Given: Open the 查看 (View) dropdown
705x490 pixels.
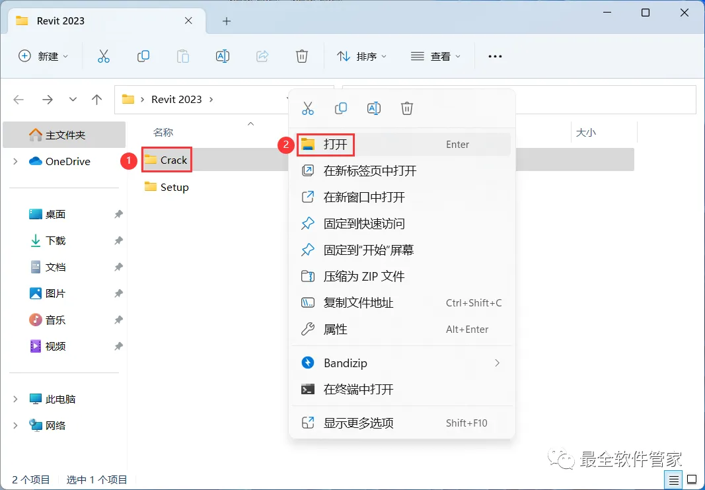Looking at the screenshot, I should (435, 56).
